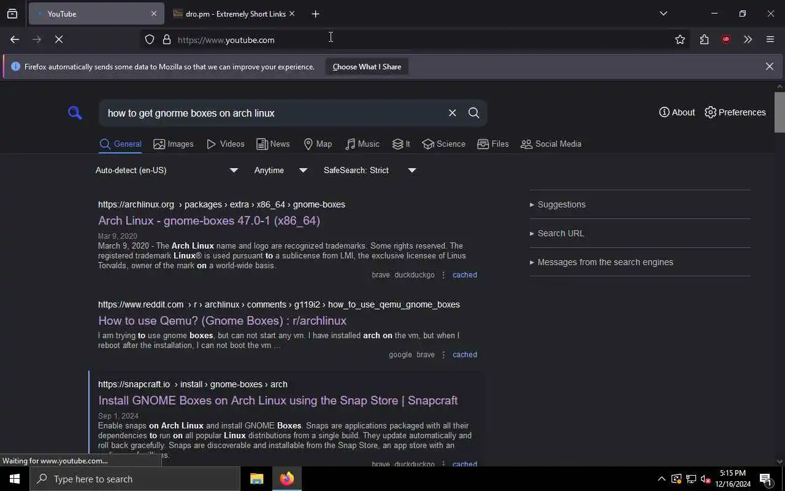Screen dimensions: 785x491
Task: Click three-dot menu on archlinux.org result
Action: click(443, 275)
